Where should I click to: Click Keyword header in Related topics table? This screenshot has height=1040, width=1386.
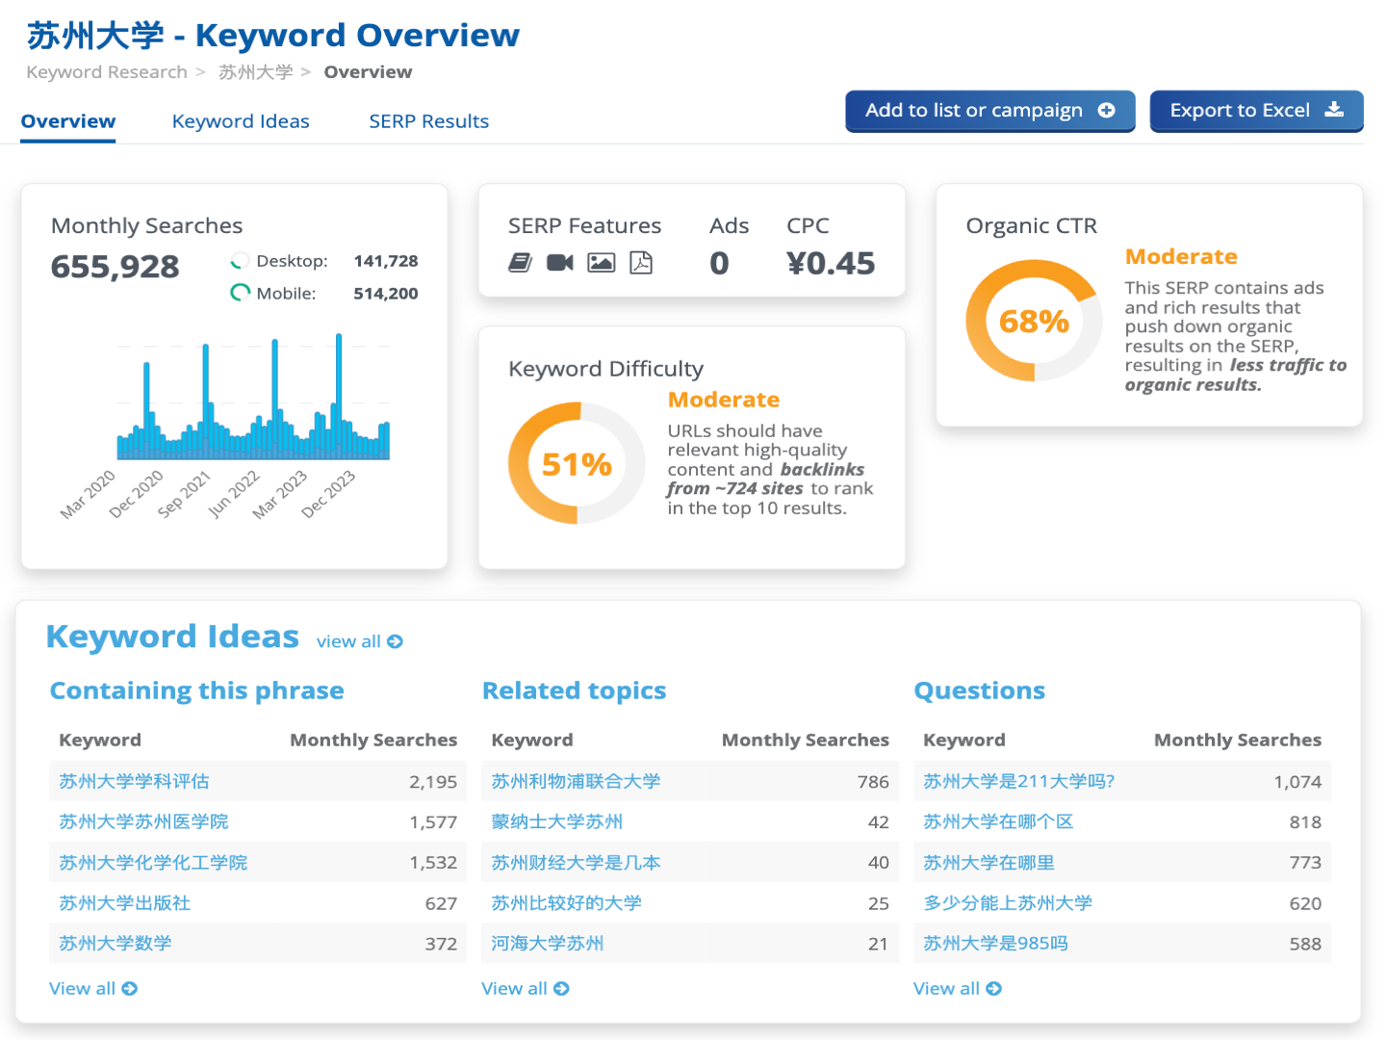[532, 741]
